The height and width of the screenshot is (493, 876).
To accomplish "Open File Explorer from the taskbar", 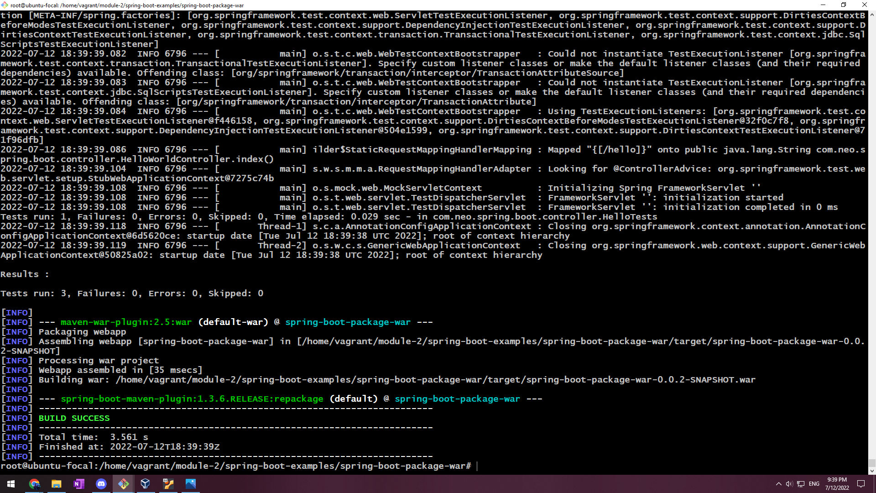I will 57,484.
